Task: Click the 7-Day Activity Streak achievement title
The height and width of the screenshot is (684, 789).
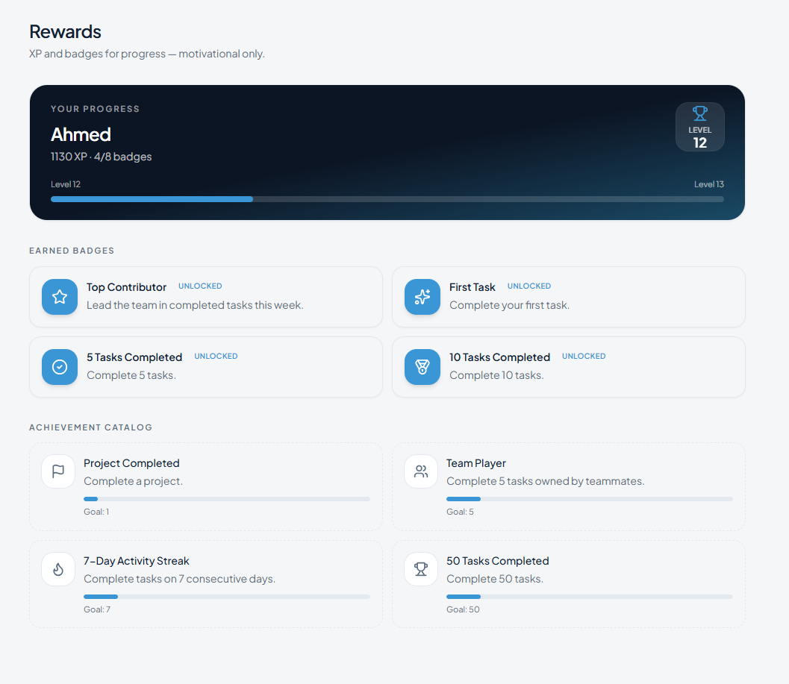Action: (137, 561)
